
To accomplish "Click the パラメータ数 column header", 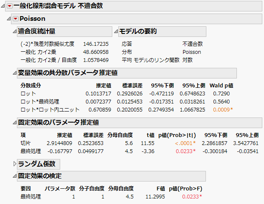I will point(60,188).
